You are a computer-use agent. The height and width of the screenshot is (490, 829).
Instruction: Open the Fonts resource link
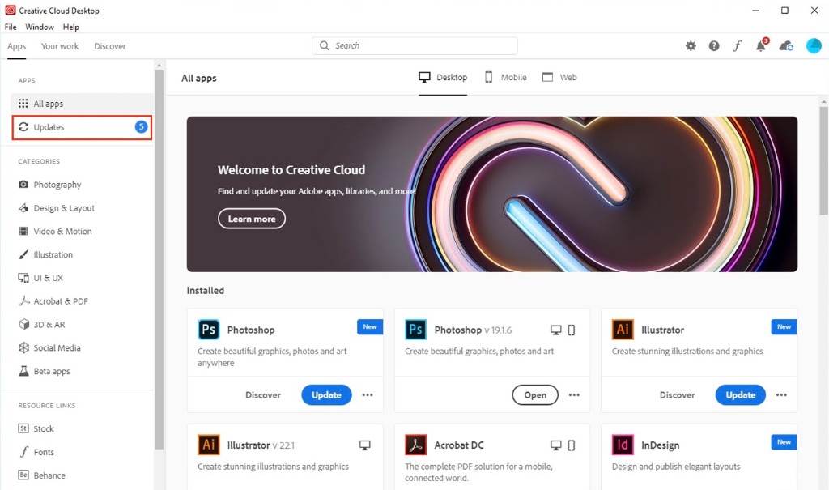(x=44, y=452)
